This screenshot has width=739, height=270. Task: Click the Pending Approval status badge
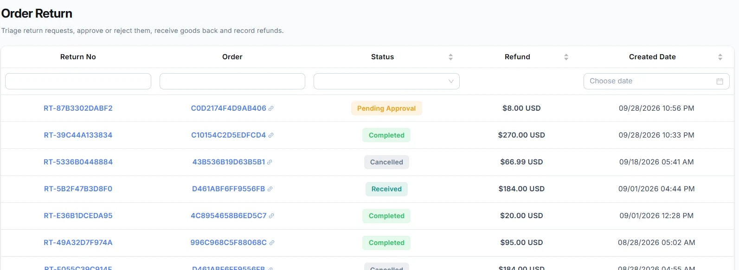pyautogui.click(x=386, y=108)
